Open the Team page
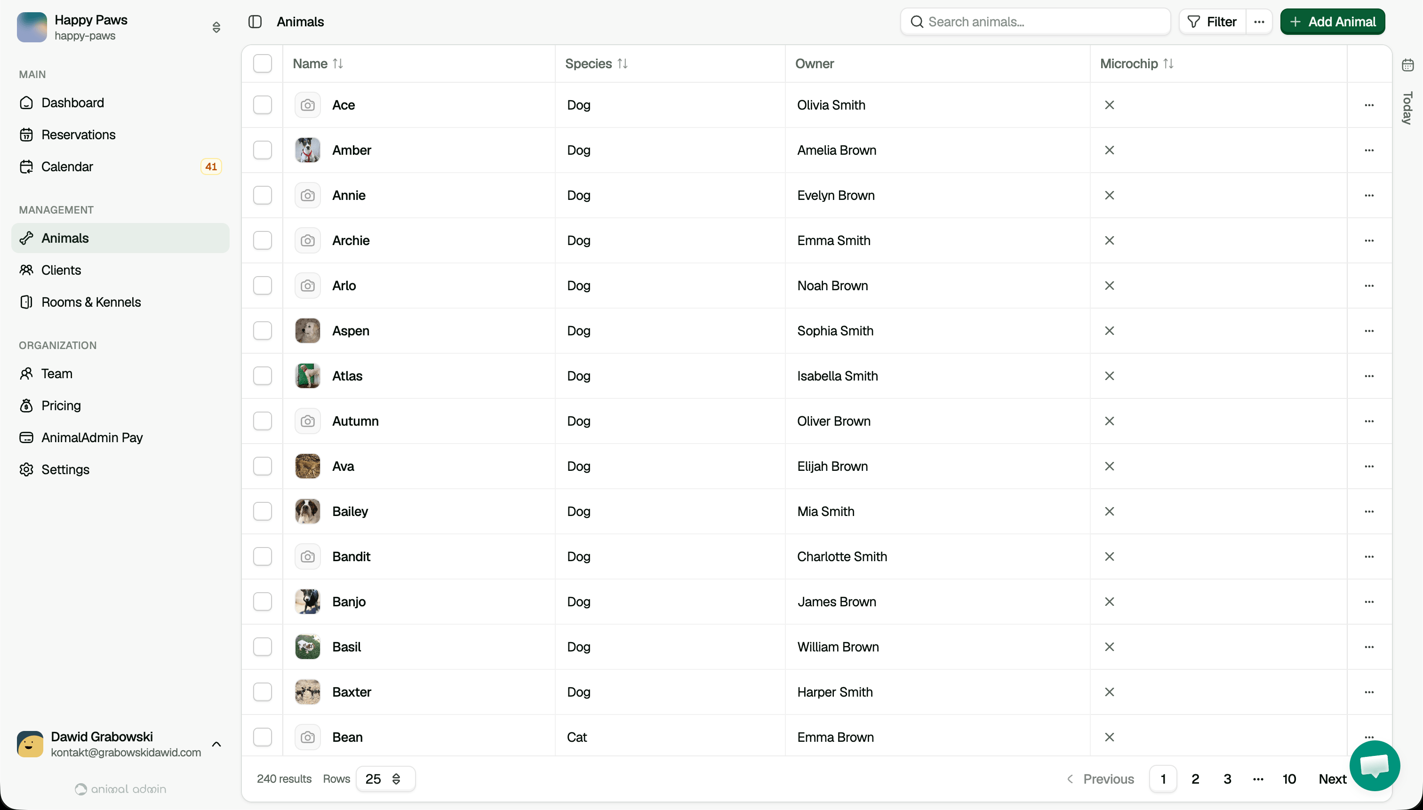The height and width of the screenshot is (810, 1423). 120,374
